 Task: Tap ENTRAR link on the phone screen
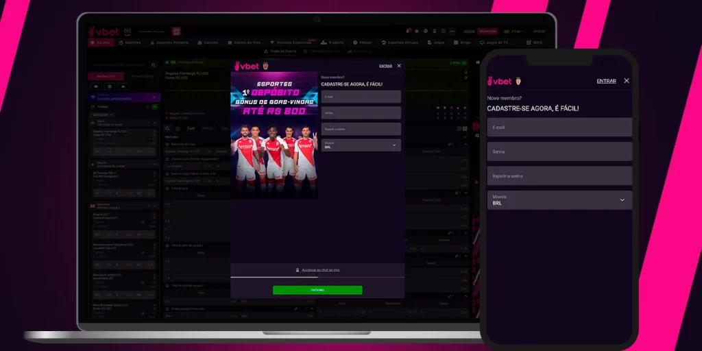[x=606, y=81]
